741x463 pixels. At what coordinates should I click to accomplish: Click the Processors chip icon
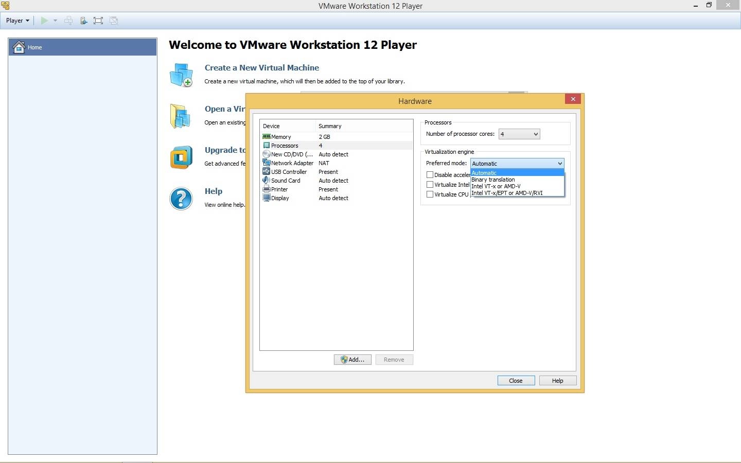(x=266, y=145)
